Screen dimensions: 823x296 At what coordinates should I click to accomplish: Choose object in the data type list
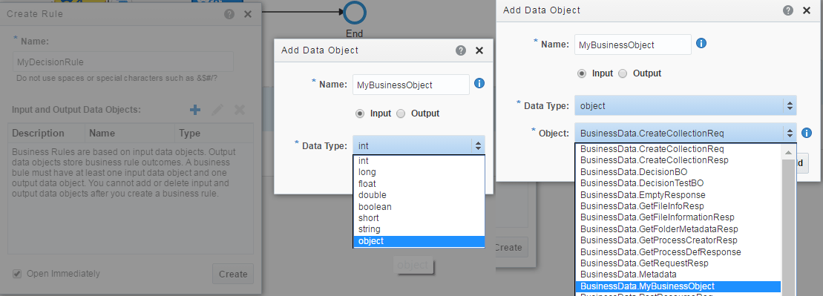point(419,241)
